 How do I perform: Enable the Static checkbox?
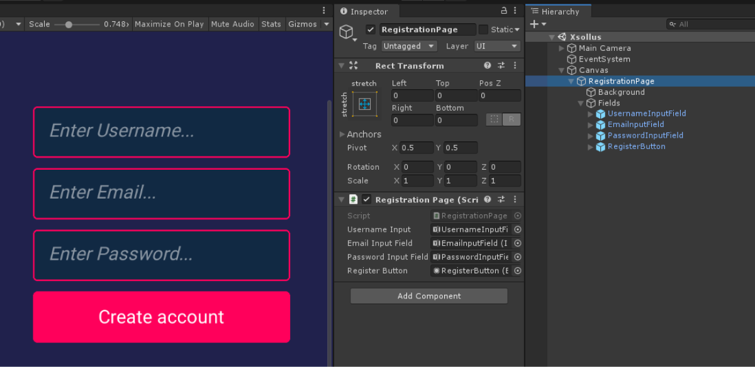pos(483,30)
